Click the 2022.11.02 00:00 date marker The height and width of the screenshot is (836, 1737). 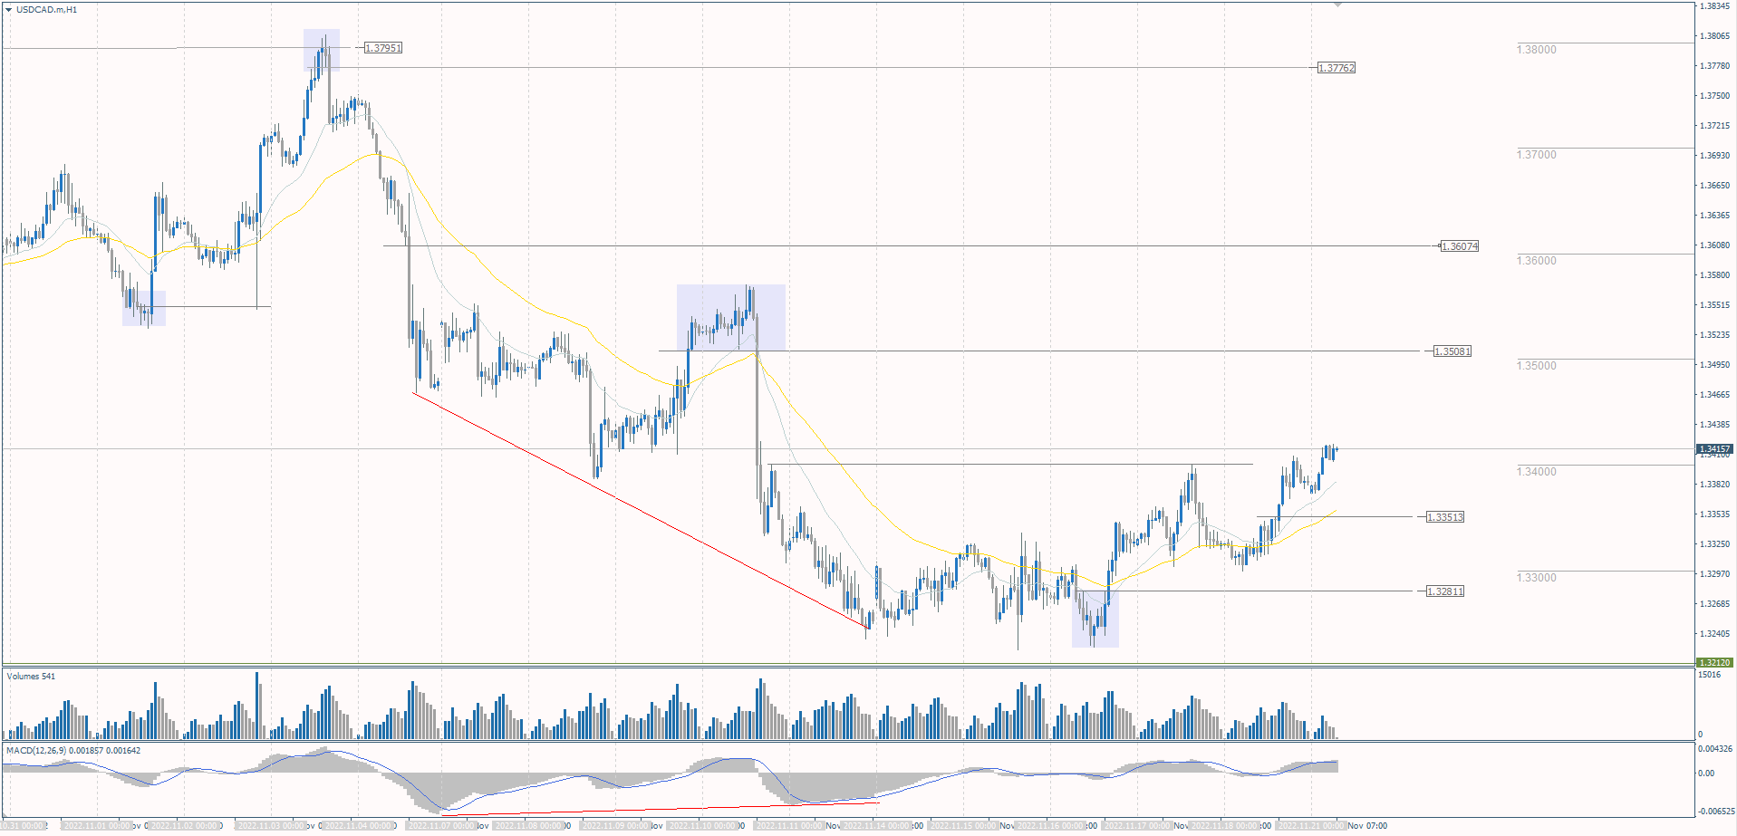tap(184, 826)
